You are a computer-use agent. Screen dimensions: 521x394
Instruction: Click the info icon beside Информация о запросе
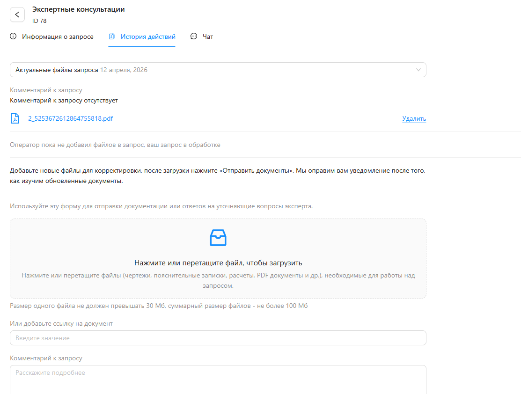click(x=13, y=36)
